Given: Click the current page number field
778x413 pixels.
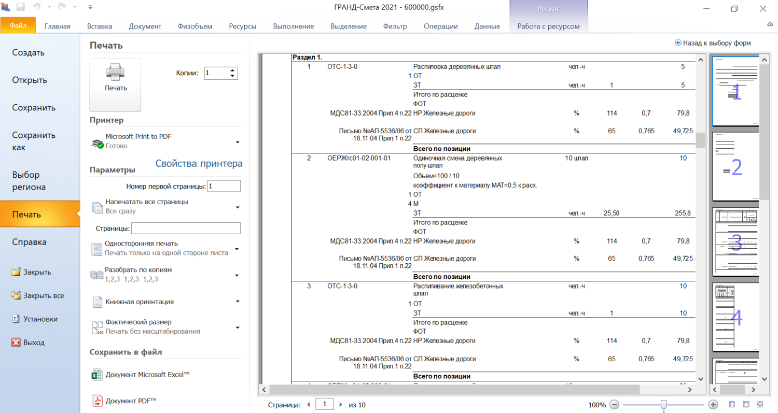Looking at the screenshot, I should pos(325,404).
